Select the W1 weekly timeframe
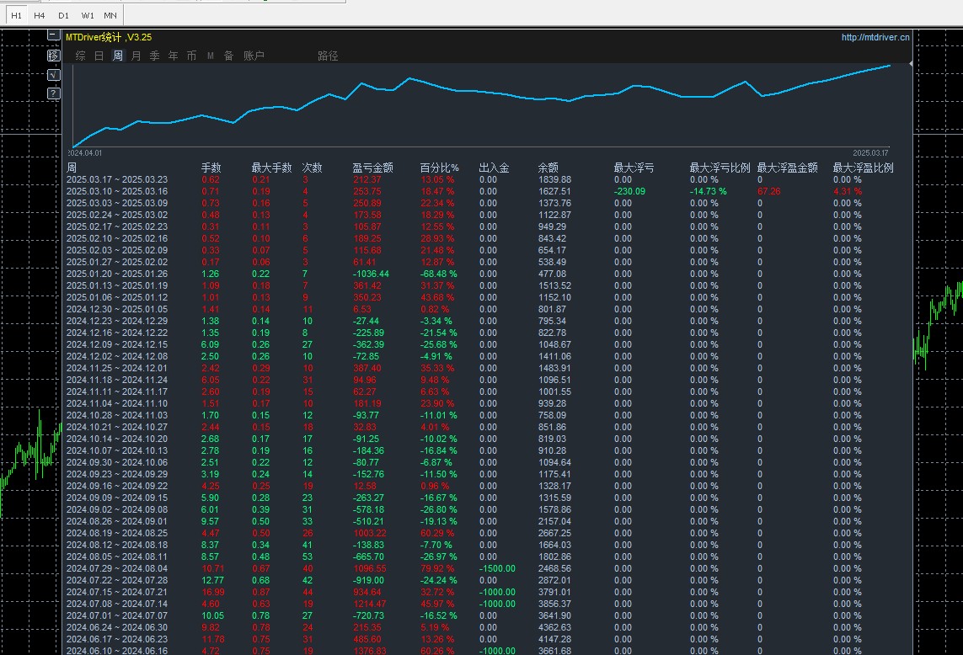 (88, 15)
